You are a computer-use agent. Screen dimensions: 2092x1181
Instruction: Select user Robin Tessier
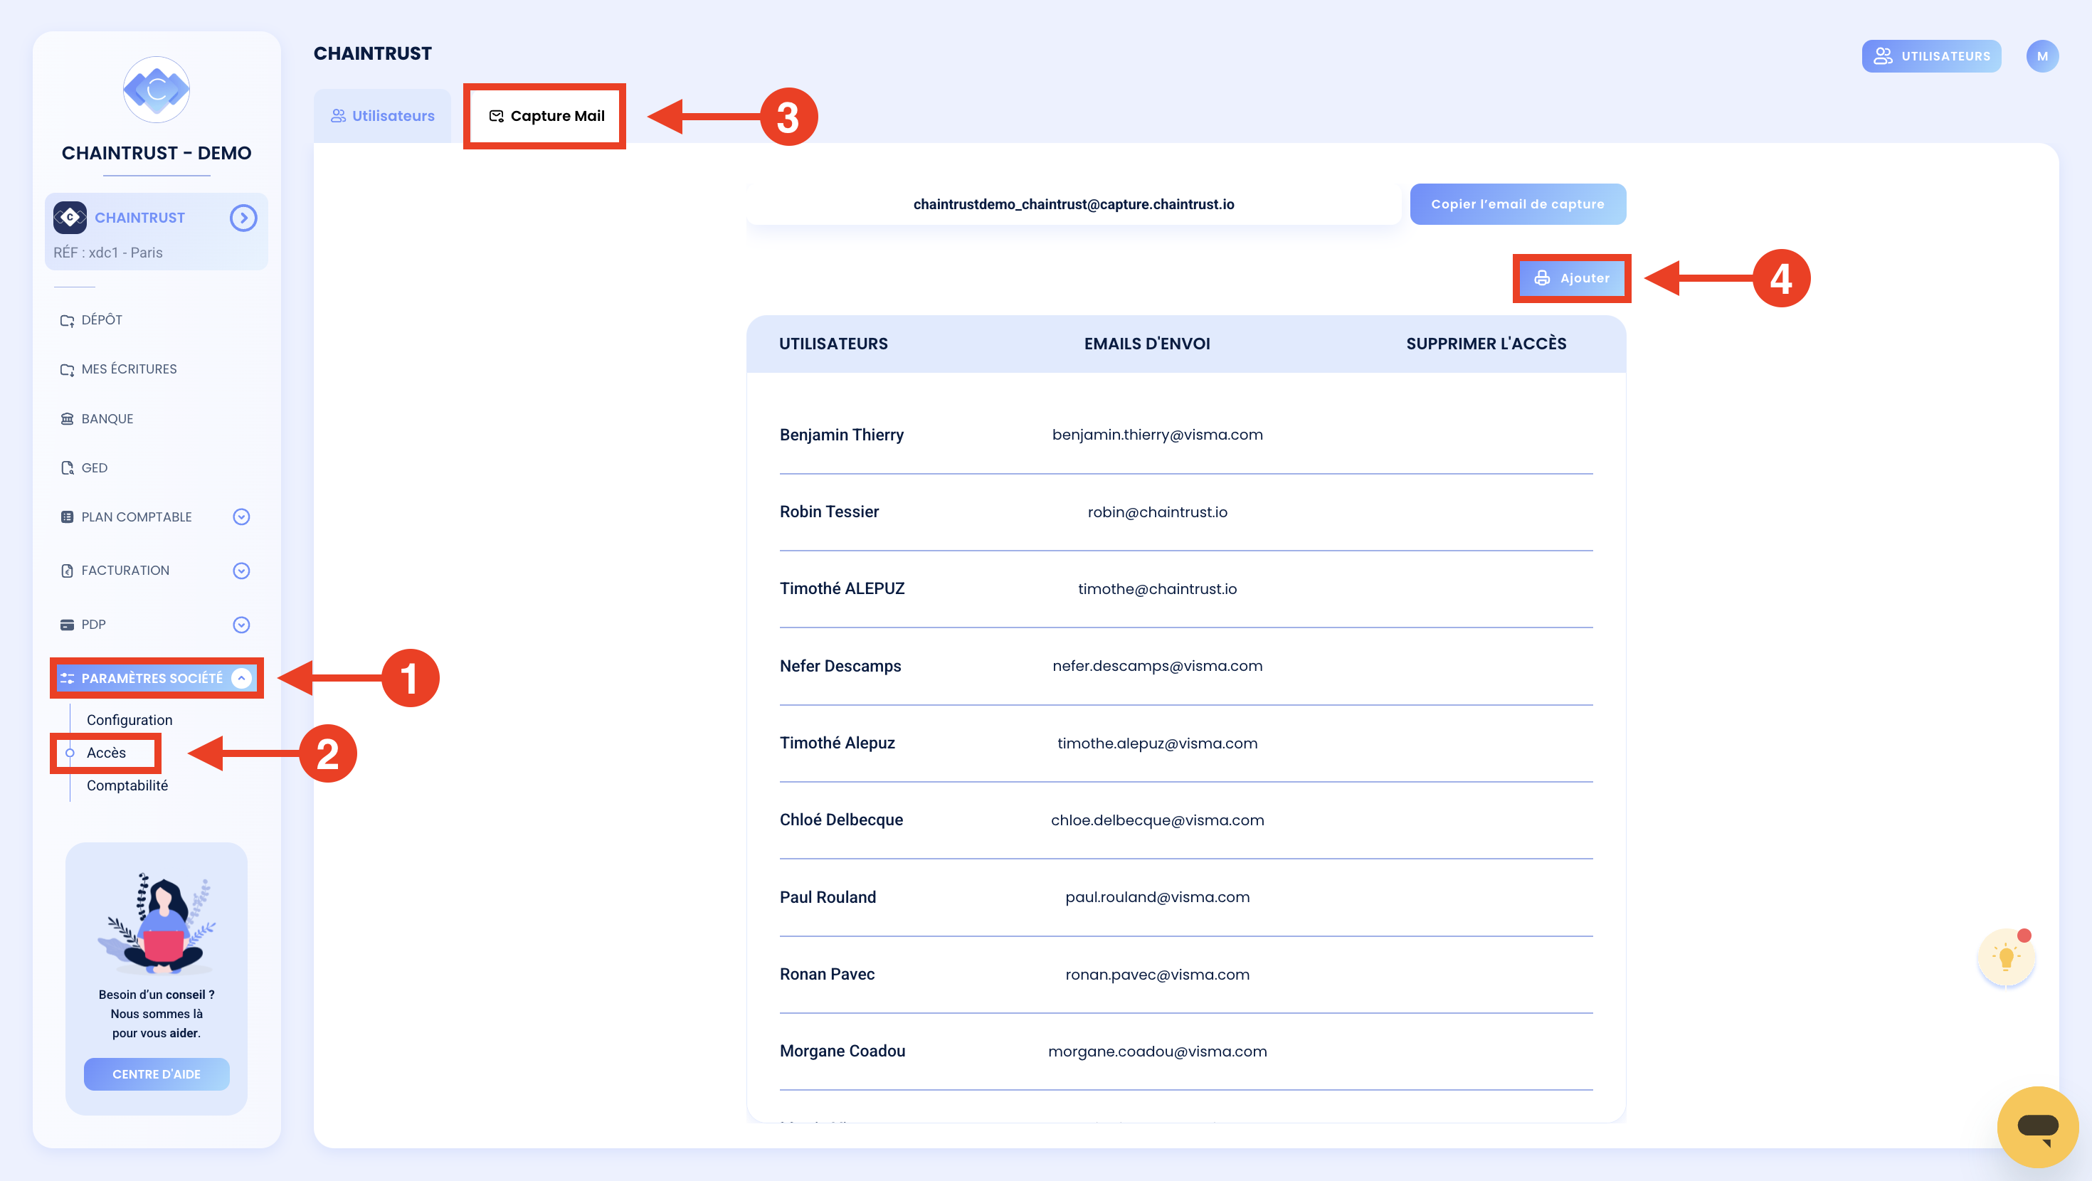pos(829,512)
